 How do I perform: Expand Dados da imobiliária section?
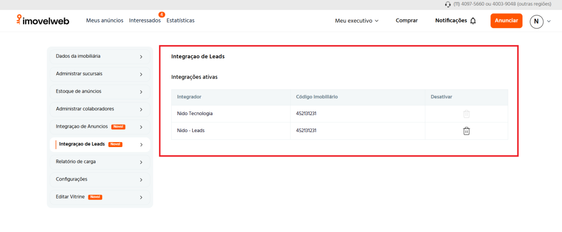click(x=99, y=56)
